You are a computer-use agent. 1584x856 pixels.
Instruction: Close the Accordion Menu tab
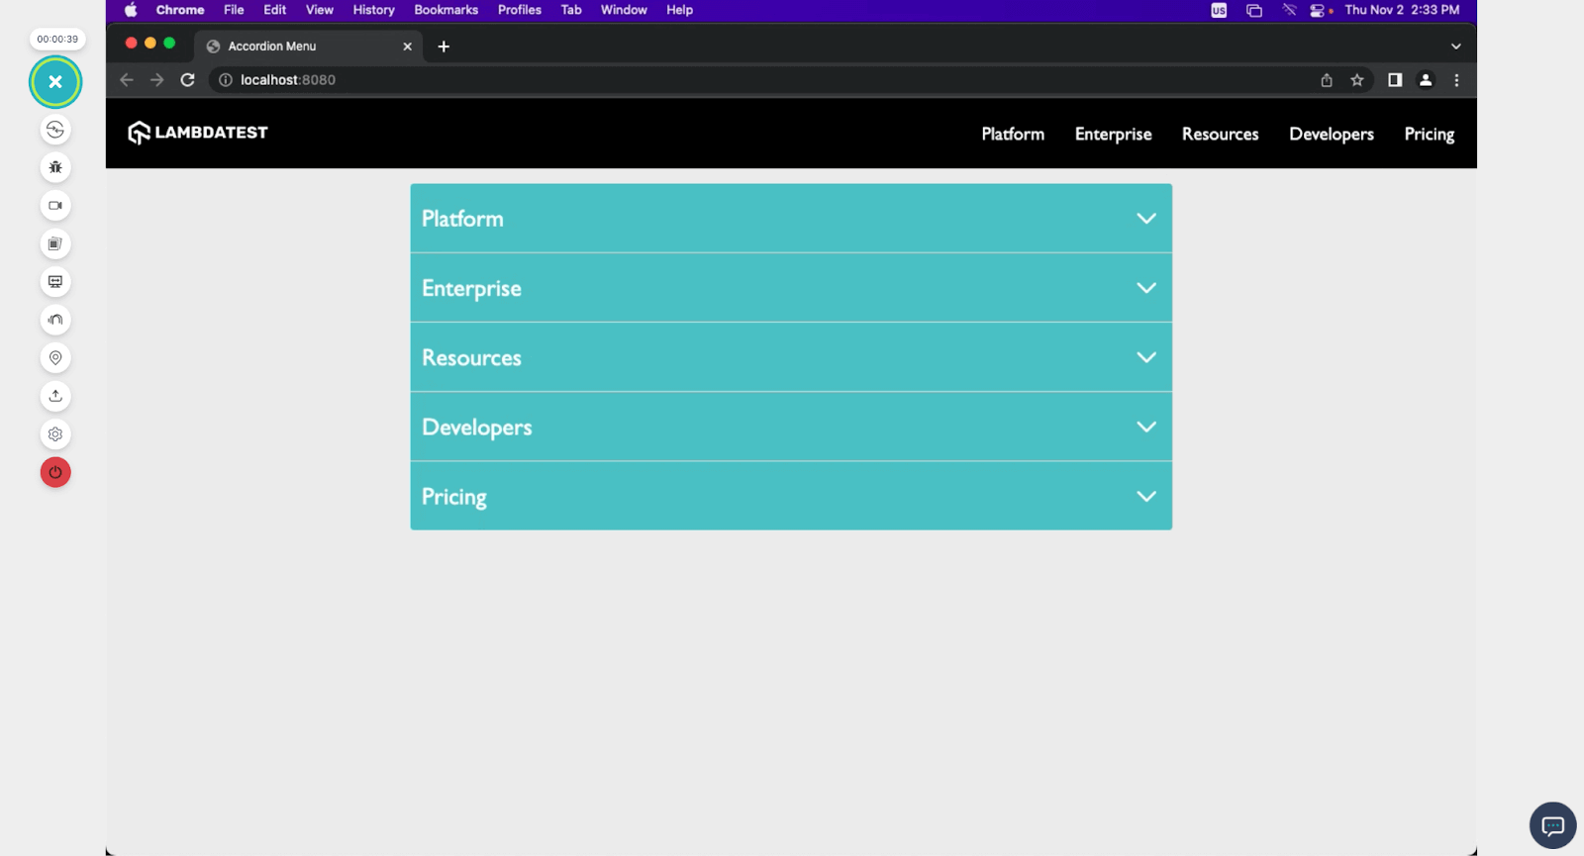tap(407, 47)
